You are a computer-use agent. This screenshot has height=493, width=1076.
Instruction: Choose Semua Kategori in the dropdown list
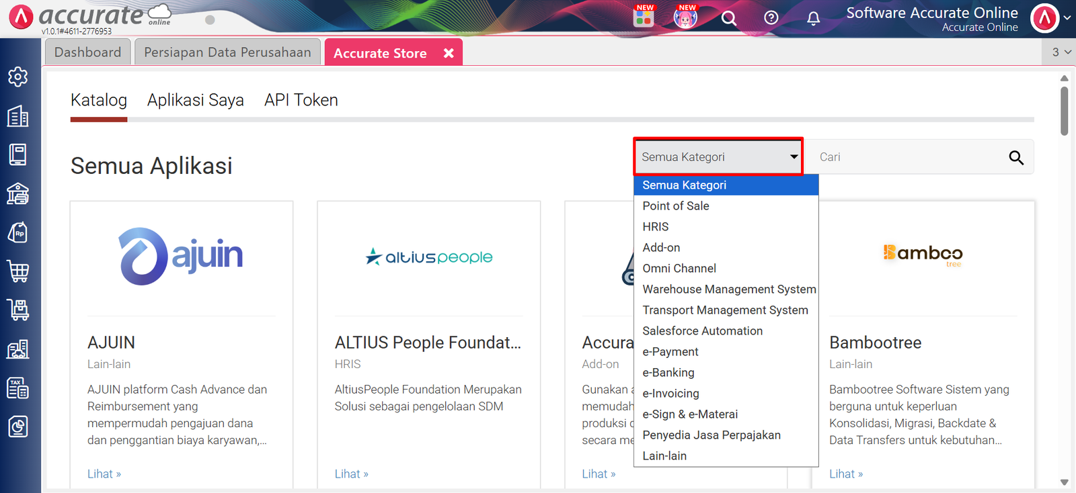click(x=726, y=185)
